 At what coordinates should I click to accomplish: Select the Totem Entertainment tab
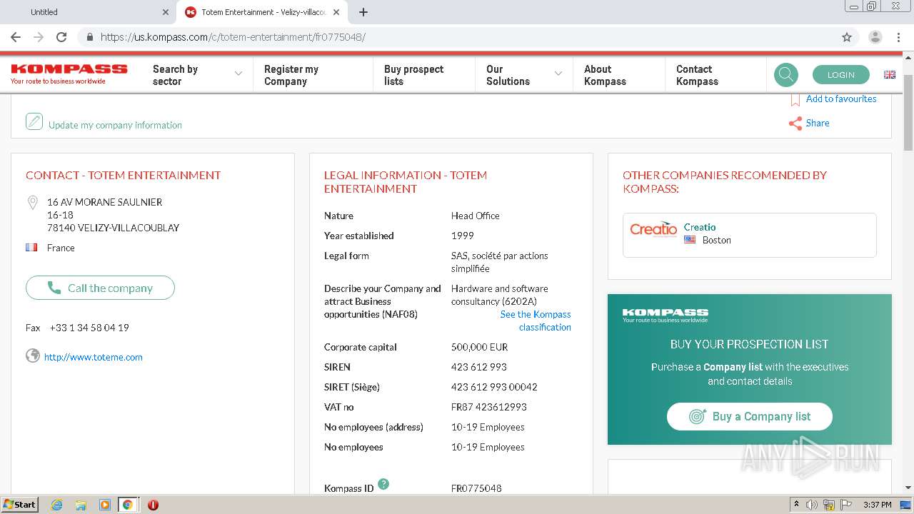tap(262, 12)
